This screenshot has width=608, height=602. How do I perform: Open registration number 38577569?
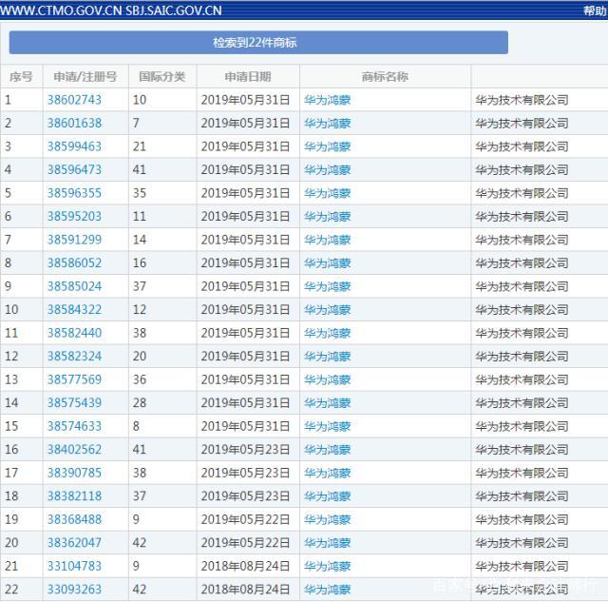(x=74, y=379)
